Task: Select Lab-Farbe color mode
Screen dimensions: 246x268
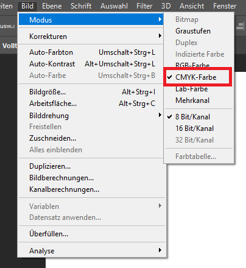Action: pyautogui.click(x=199, y=89)
